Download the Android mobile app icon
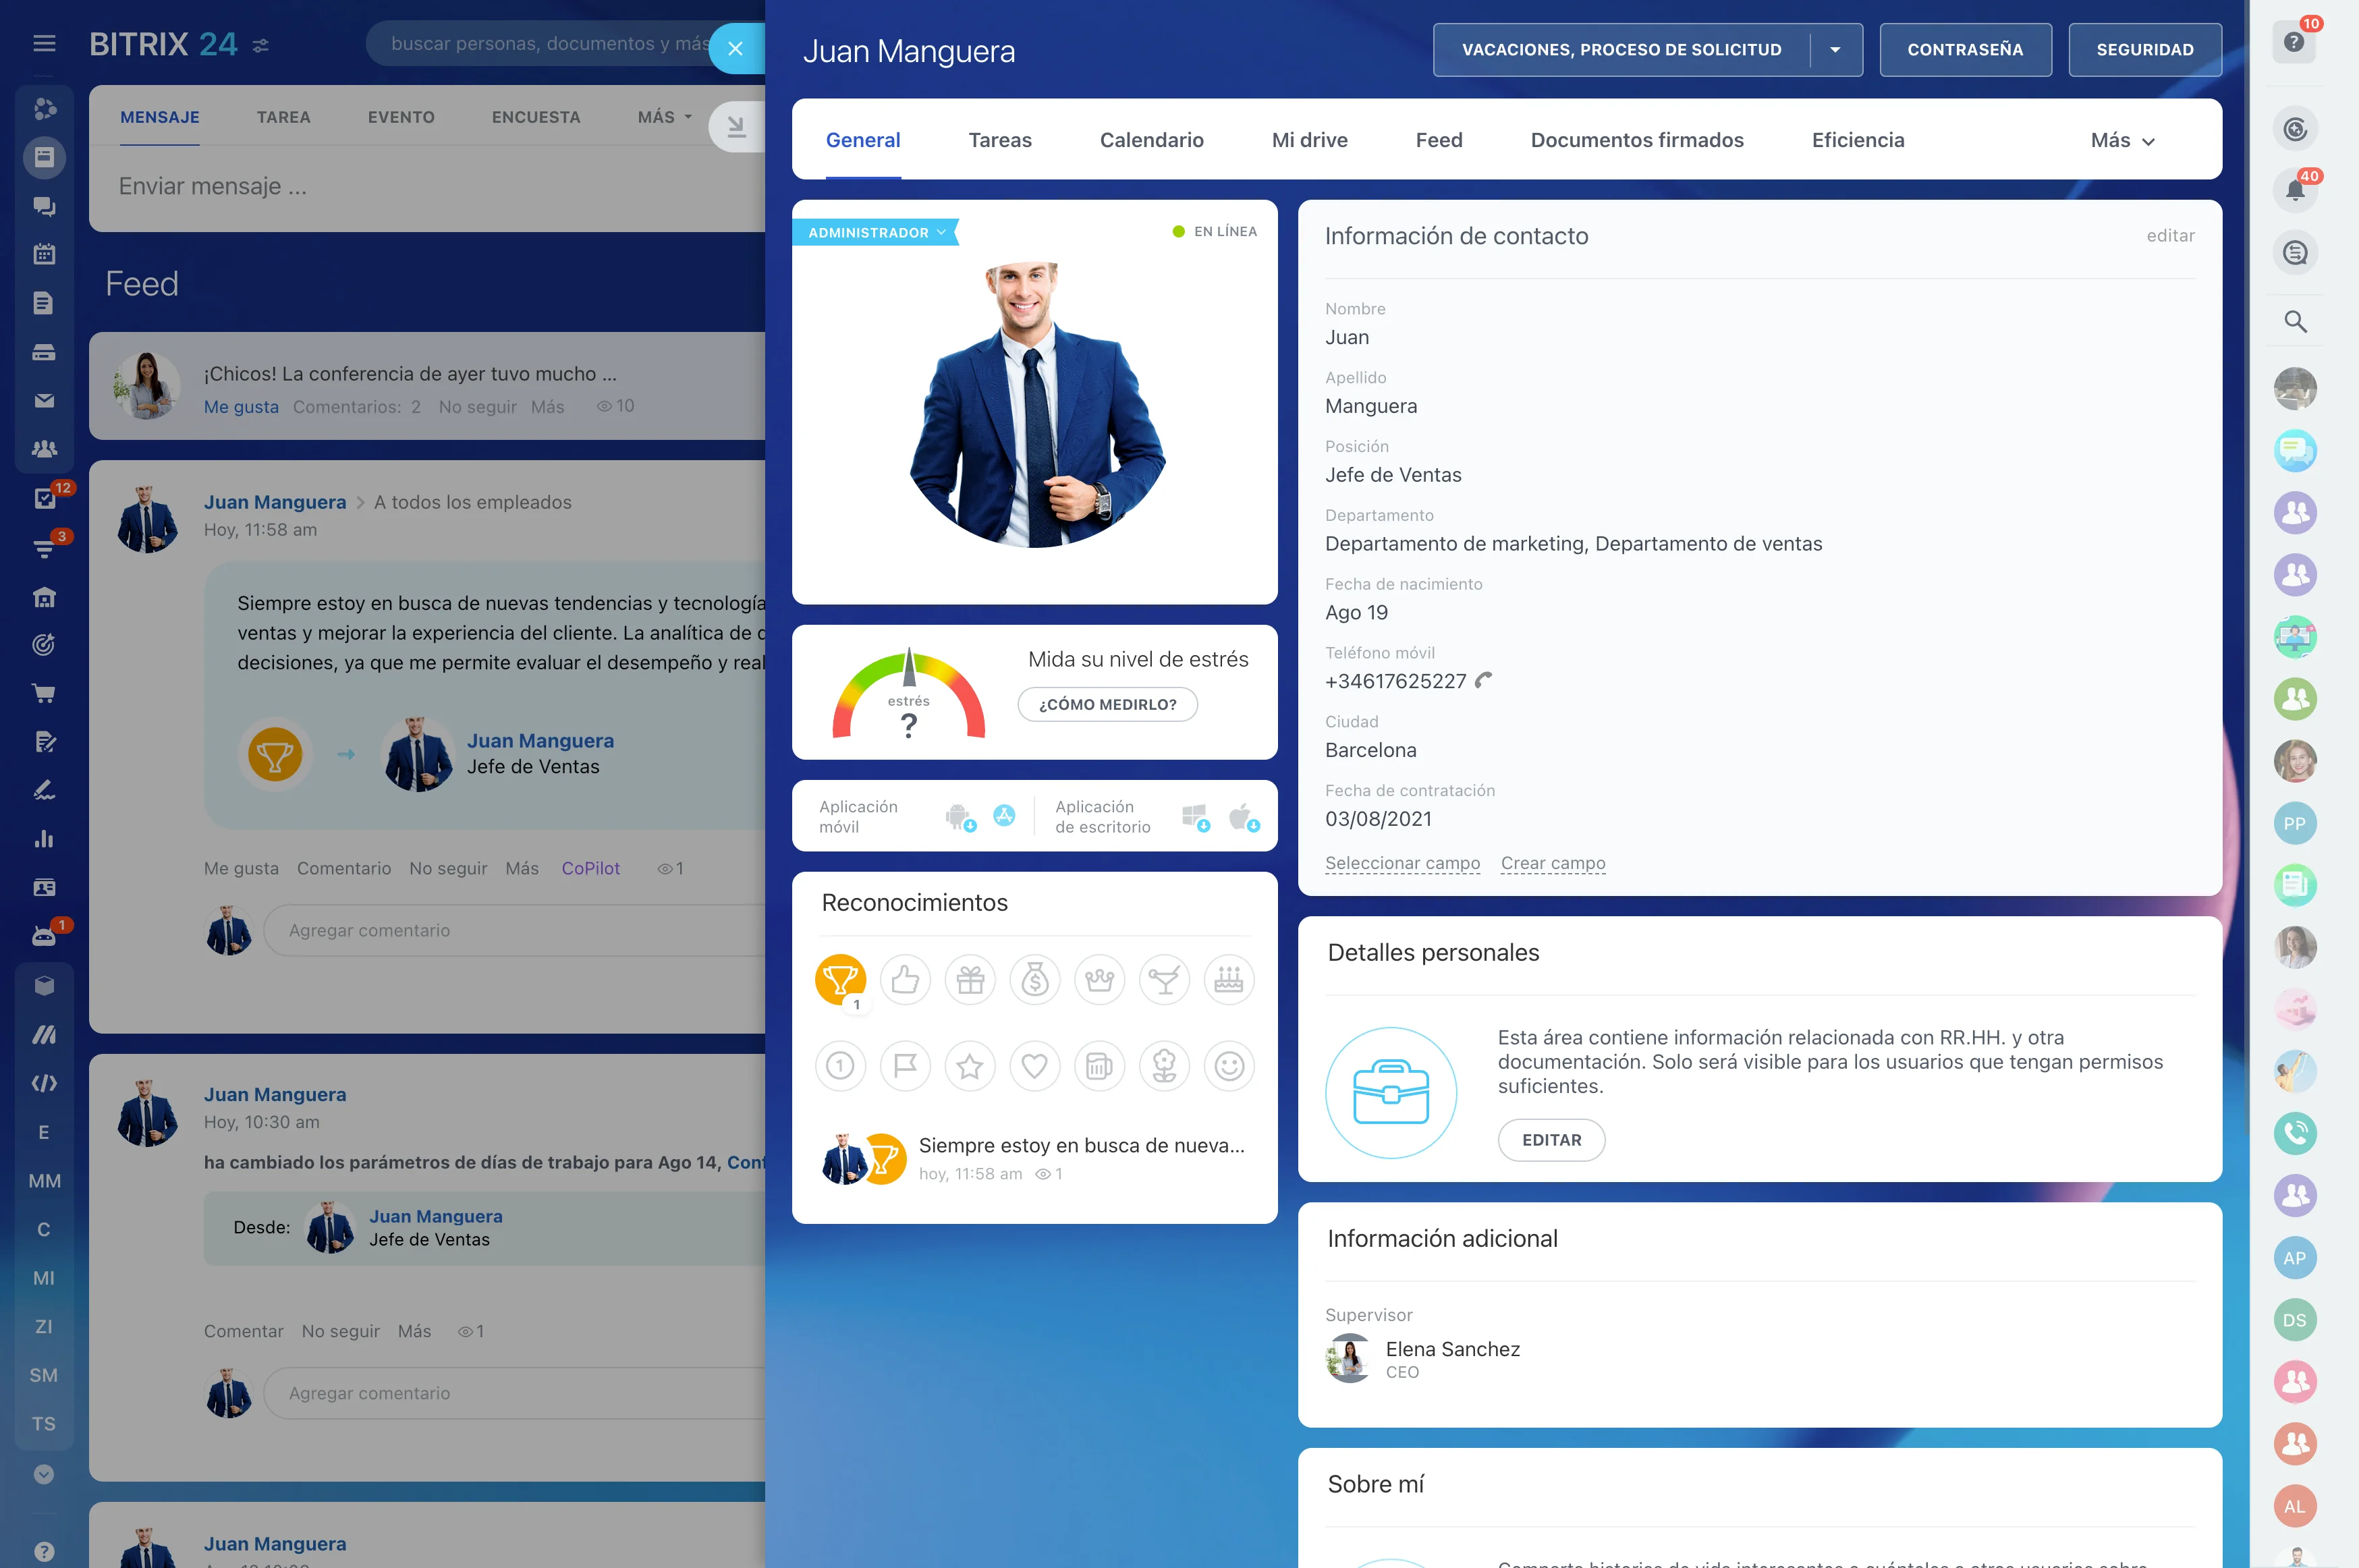 click(x=958, y=817)
